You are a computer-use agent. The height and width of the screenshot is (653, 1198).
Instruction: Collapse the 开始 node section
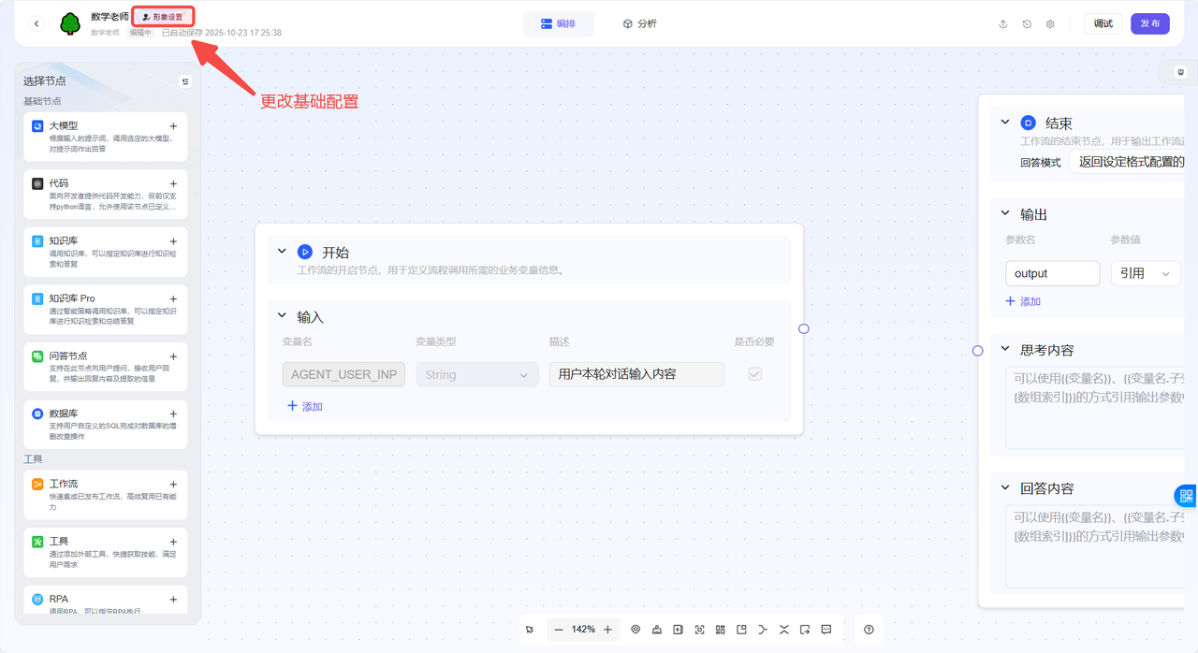point(282,252)
